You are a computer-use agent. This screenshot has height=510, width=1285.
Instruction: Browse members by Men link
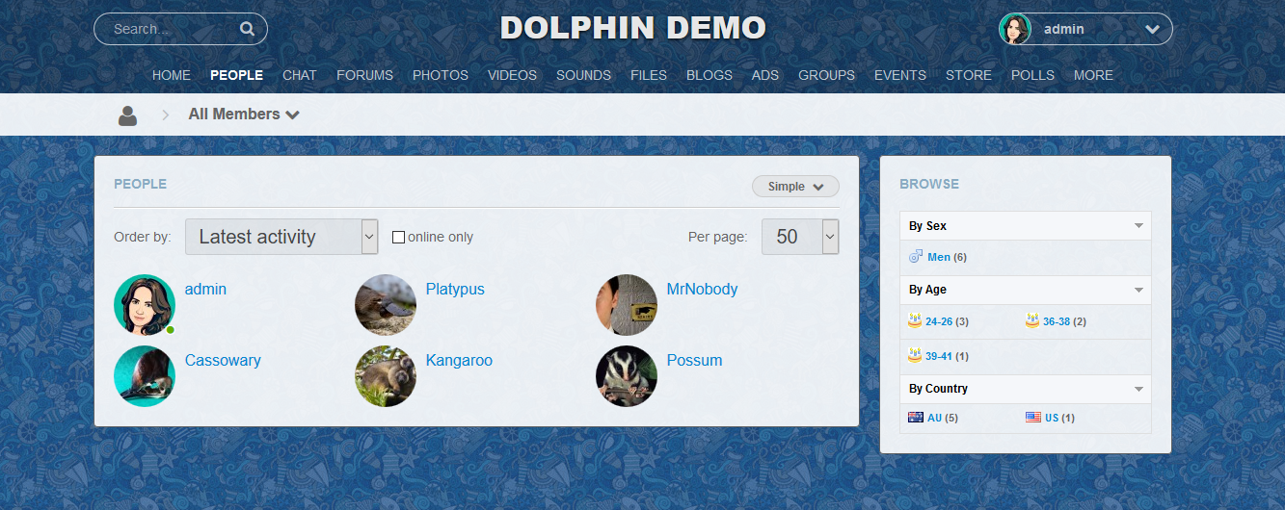pos(939,257)
